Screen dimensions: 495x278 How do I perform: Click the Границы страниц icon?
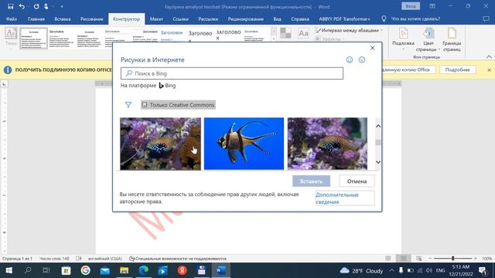click(452, 39)
